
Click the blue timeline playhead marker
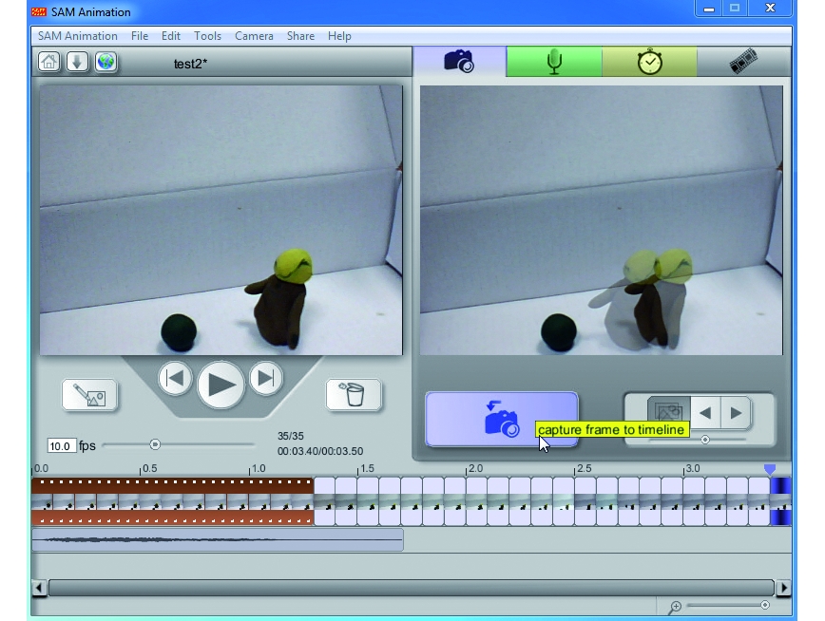point(770,469)
